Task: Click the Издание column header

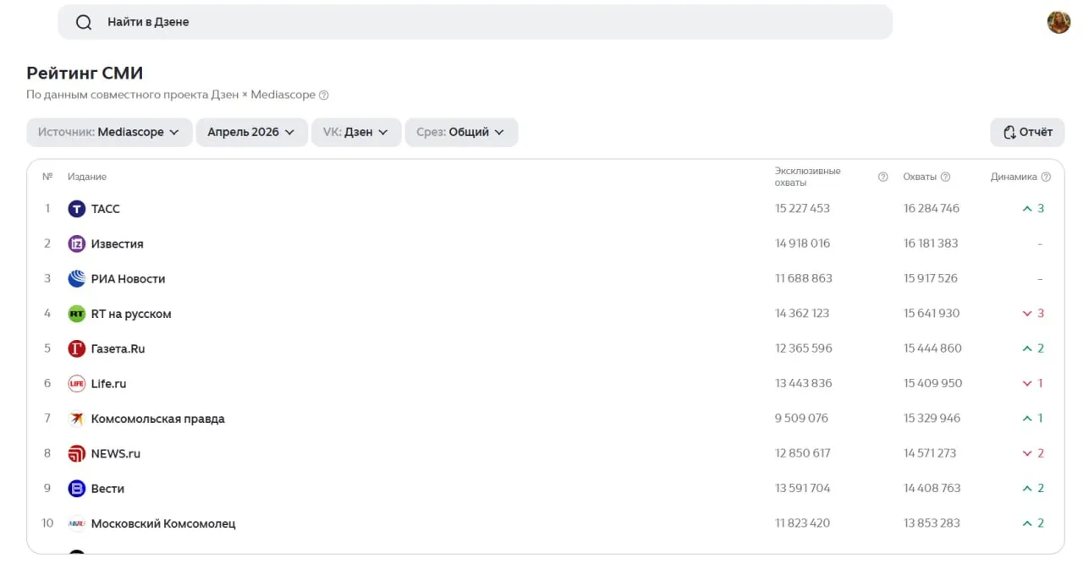Action: 87,177
